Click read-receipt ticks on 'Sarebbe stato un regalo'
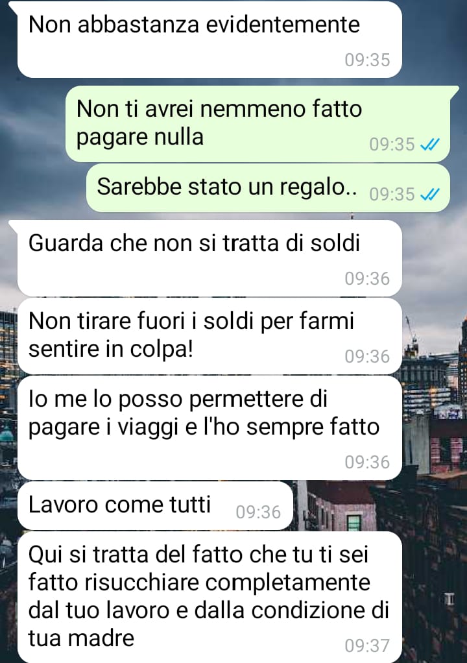Screen dimensions: 467x663 click(x=430, y=194)
